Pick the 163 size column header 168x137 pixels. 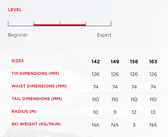point(153,61)
